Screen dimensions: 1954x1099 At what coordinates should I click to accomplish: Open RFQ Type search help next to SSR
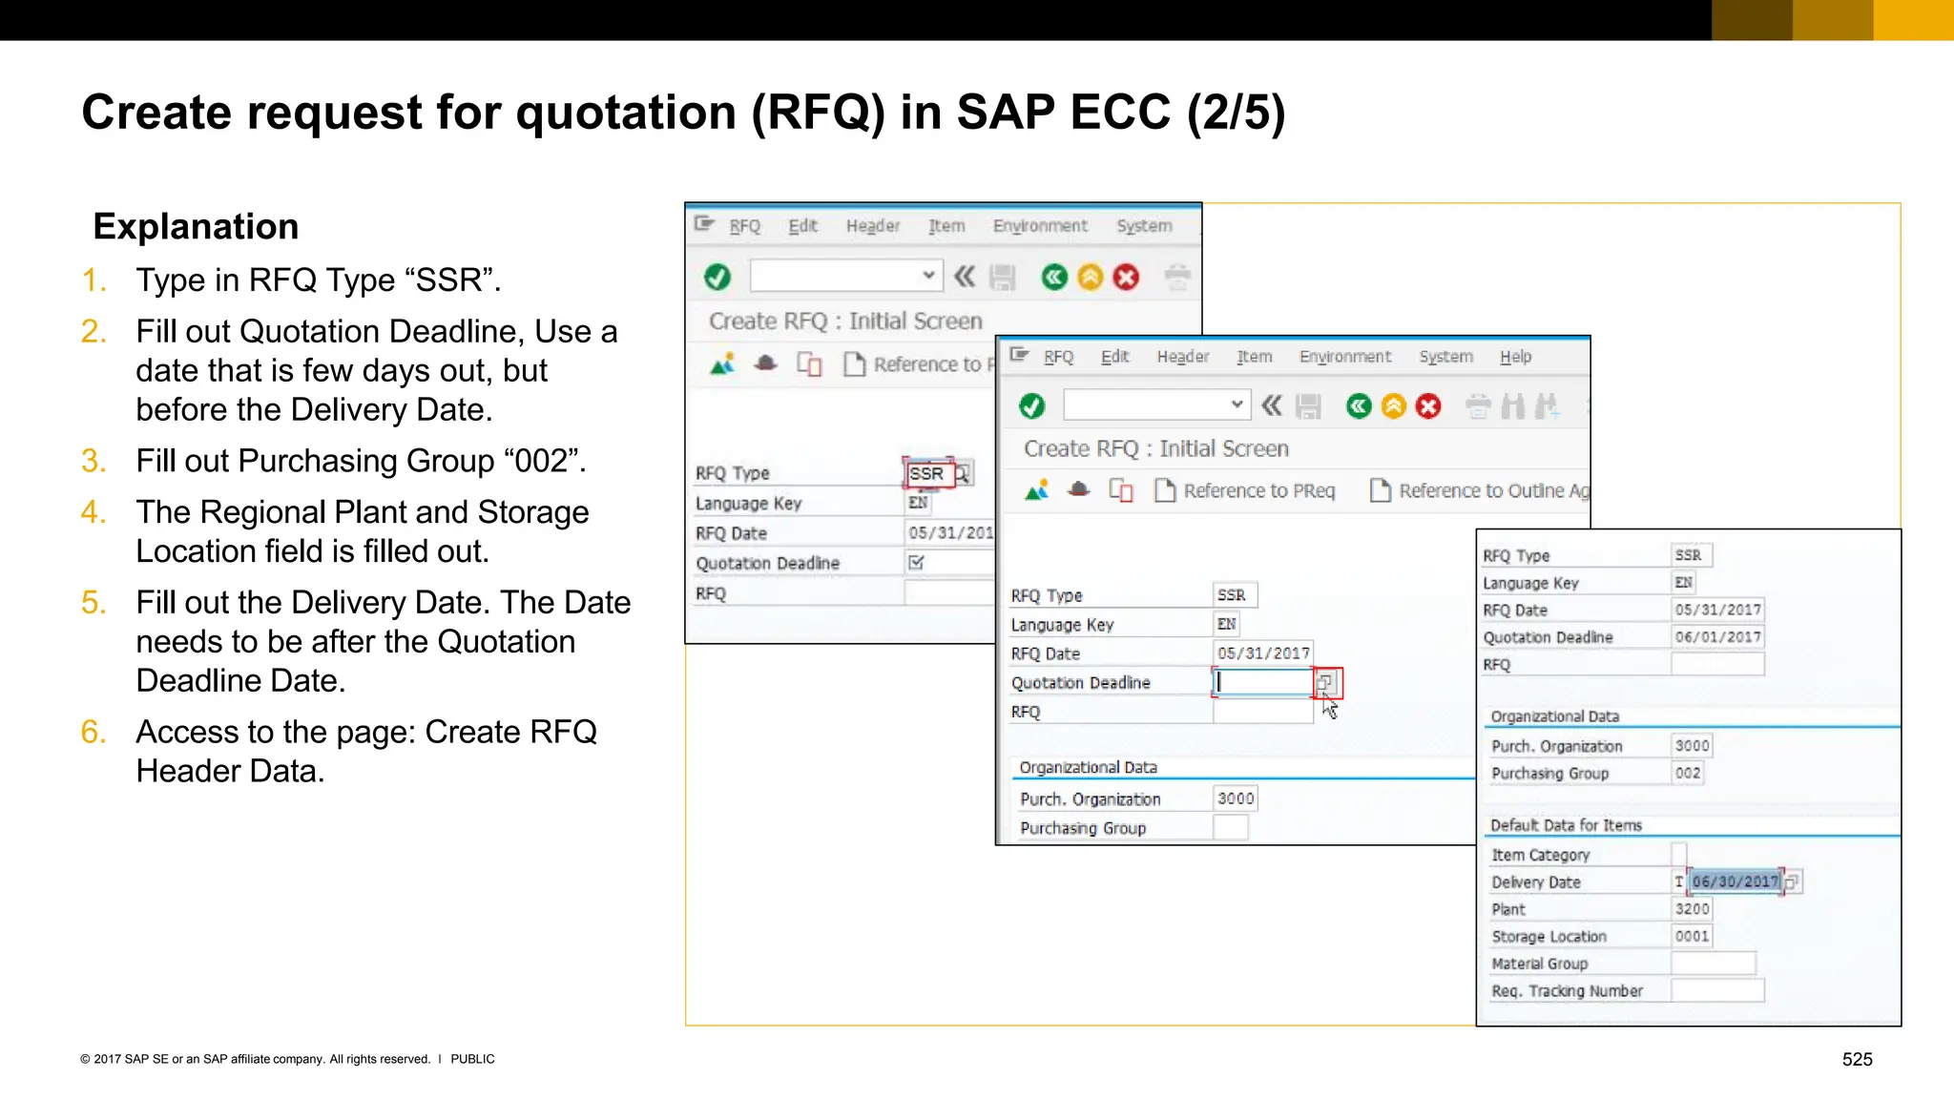point(963,473)
